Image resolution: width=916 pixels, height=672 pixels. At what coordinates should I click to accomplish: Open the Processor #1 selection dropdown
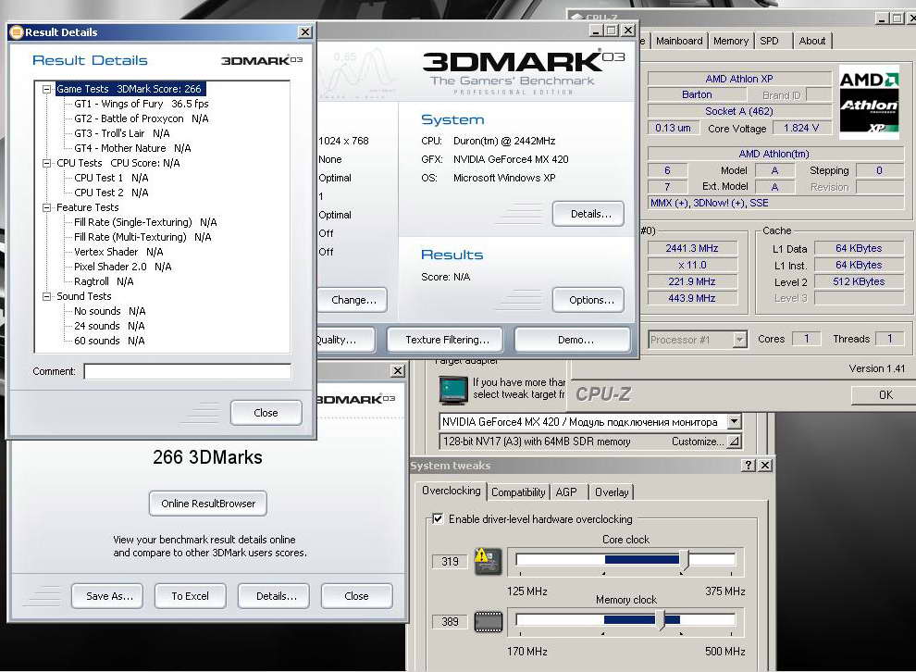739,339
